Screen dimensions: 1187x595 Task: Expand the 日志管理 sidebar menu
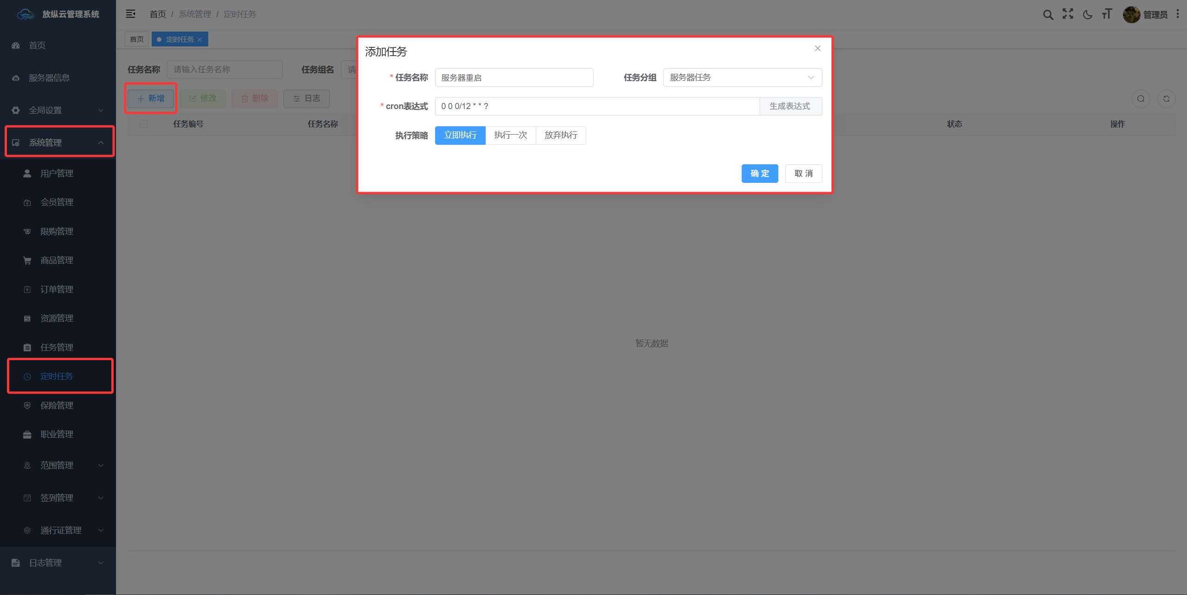click(58, 563)
